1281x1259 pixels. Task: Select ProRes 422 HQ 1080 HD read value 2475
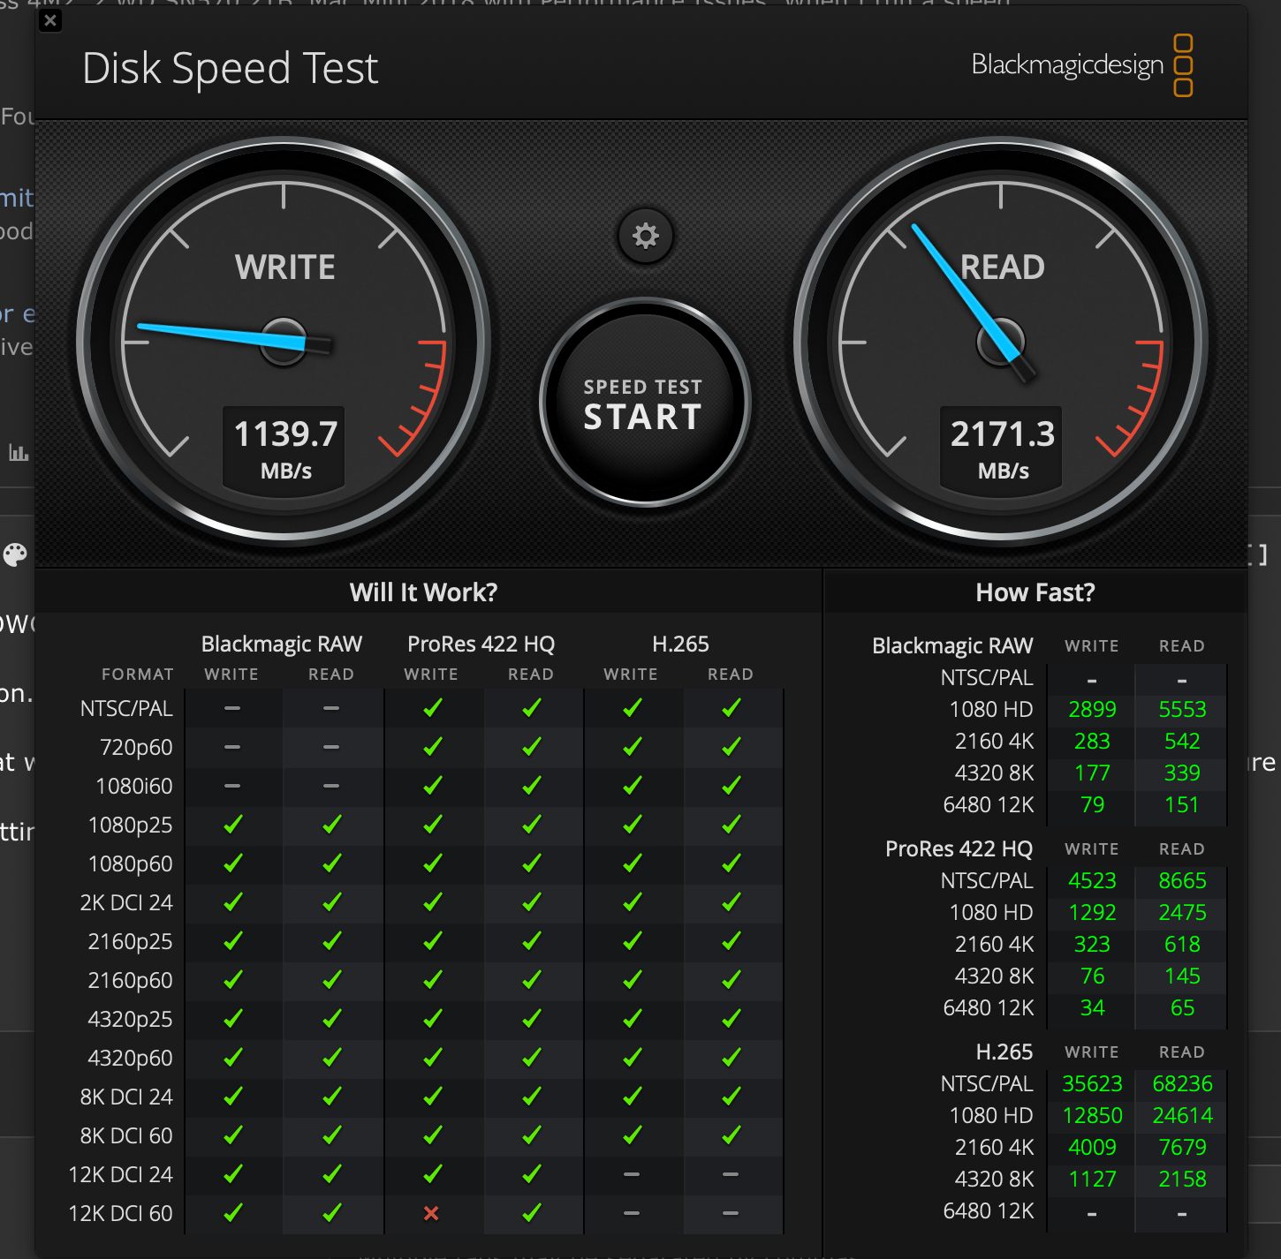1182,913
